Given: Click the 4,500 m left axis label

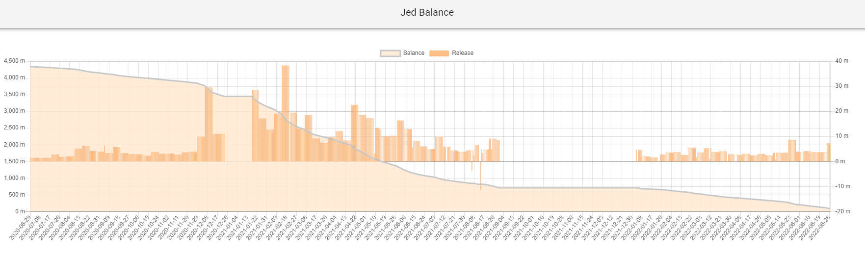Looking at the screenshot, I should pos(14,61).
